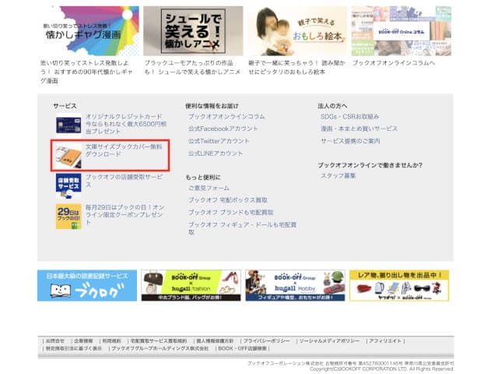Open the ご意見フォーム link
The height and width of the screenshot is (374, 498).
coord(209,188)
